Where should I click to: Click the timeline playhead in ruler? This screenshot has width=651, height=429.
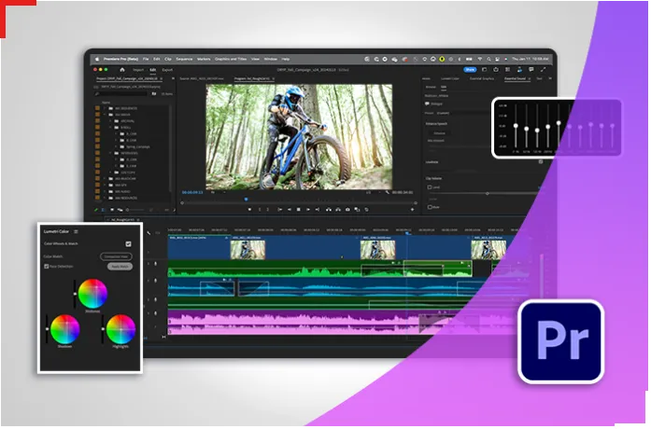point(407,232)
